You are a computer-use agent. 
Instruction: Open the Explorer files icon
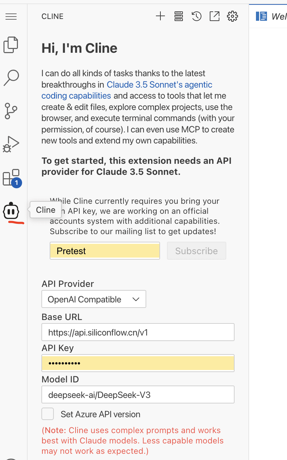[x=11, y=45]
